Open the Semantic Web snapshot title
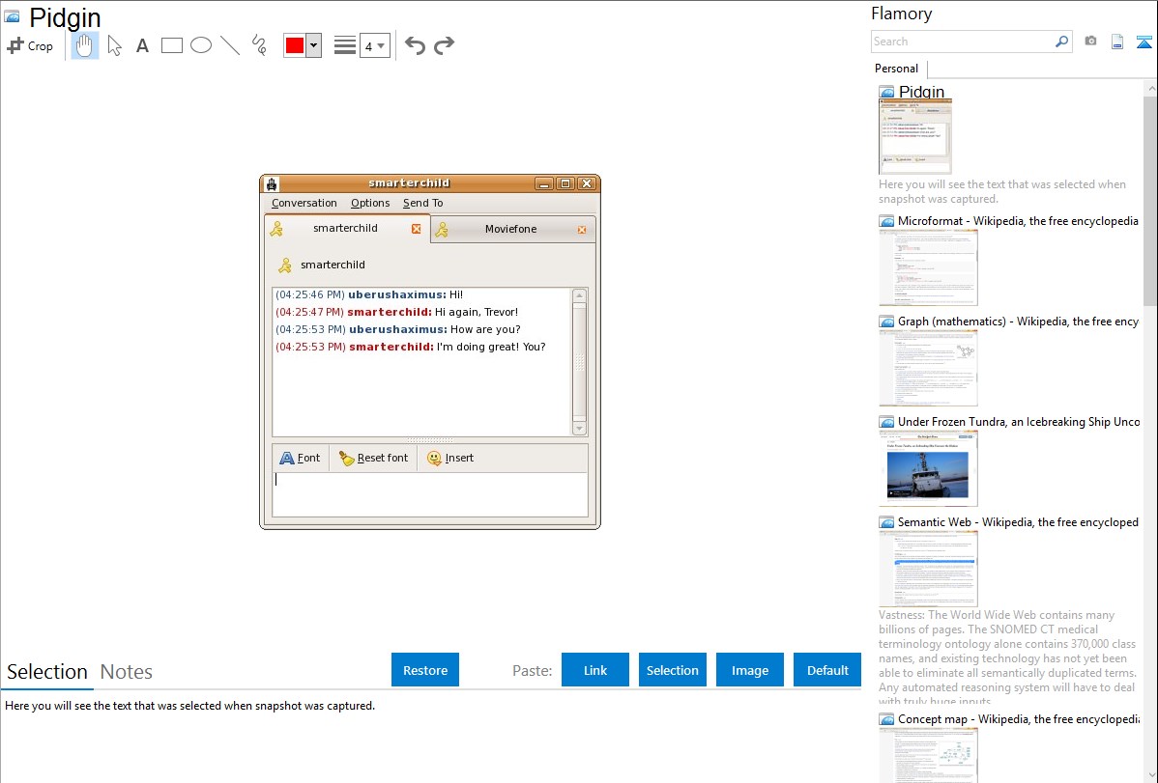This screenshot has height=783, width=1158. click(1018, 521)
